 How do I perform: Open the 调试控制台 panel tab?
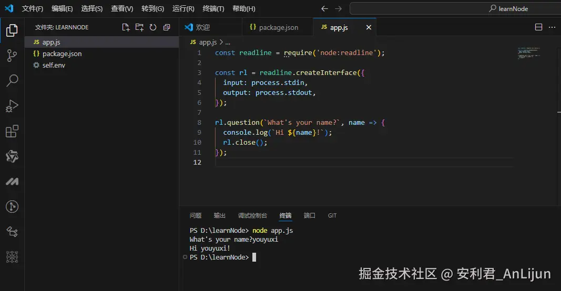252,215
